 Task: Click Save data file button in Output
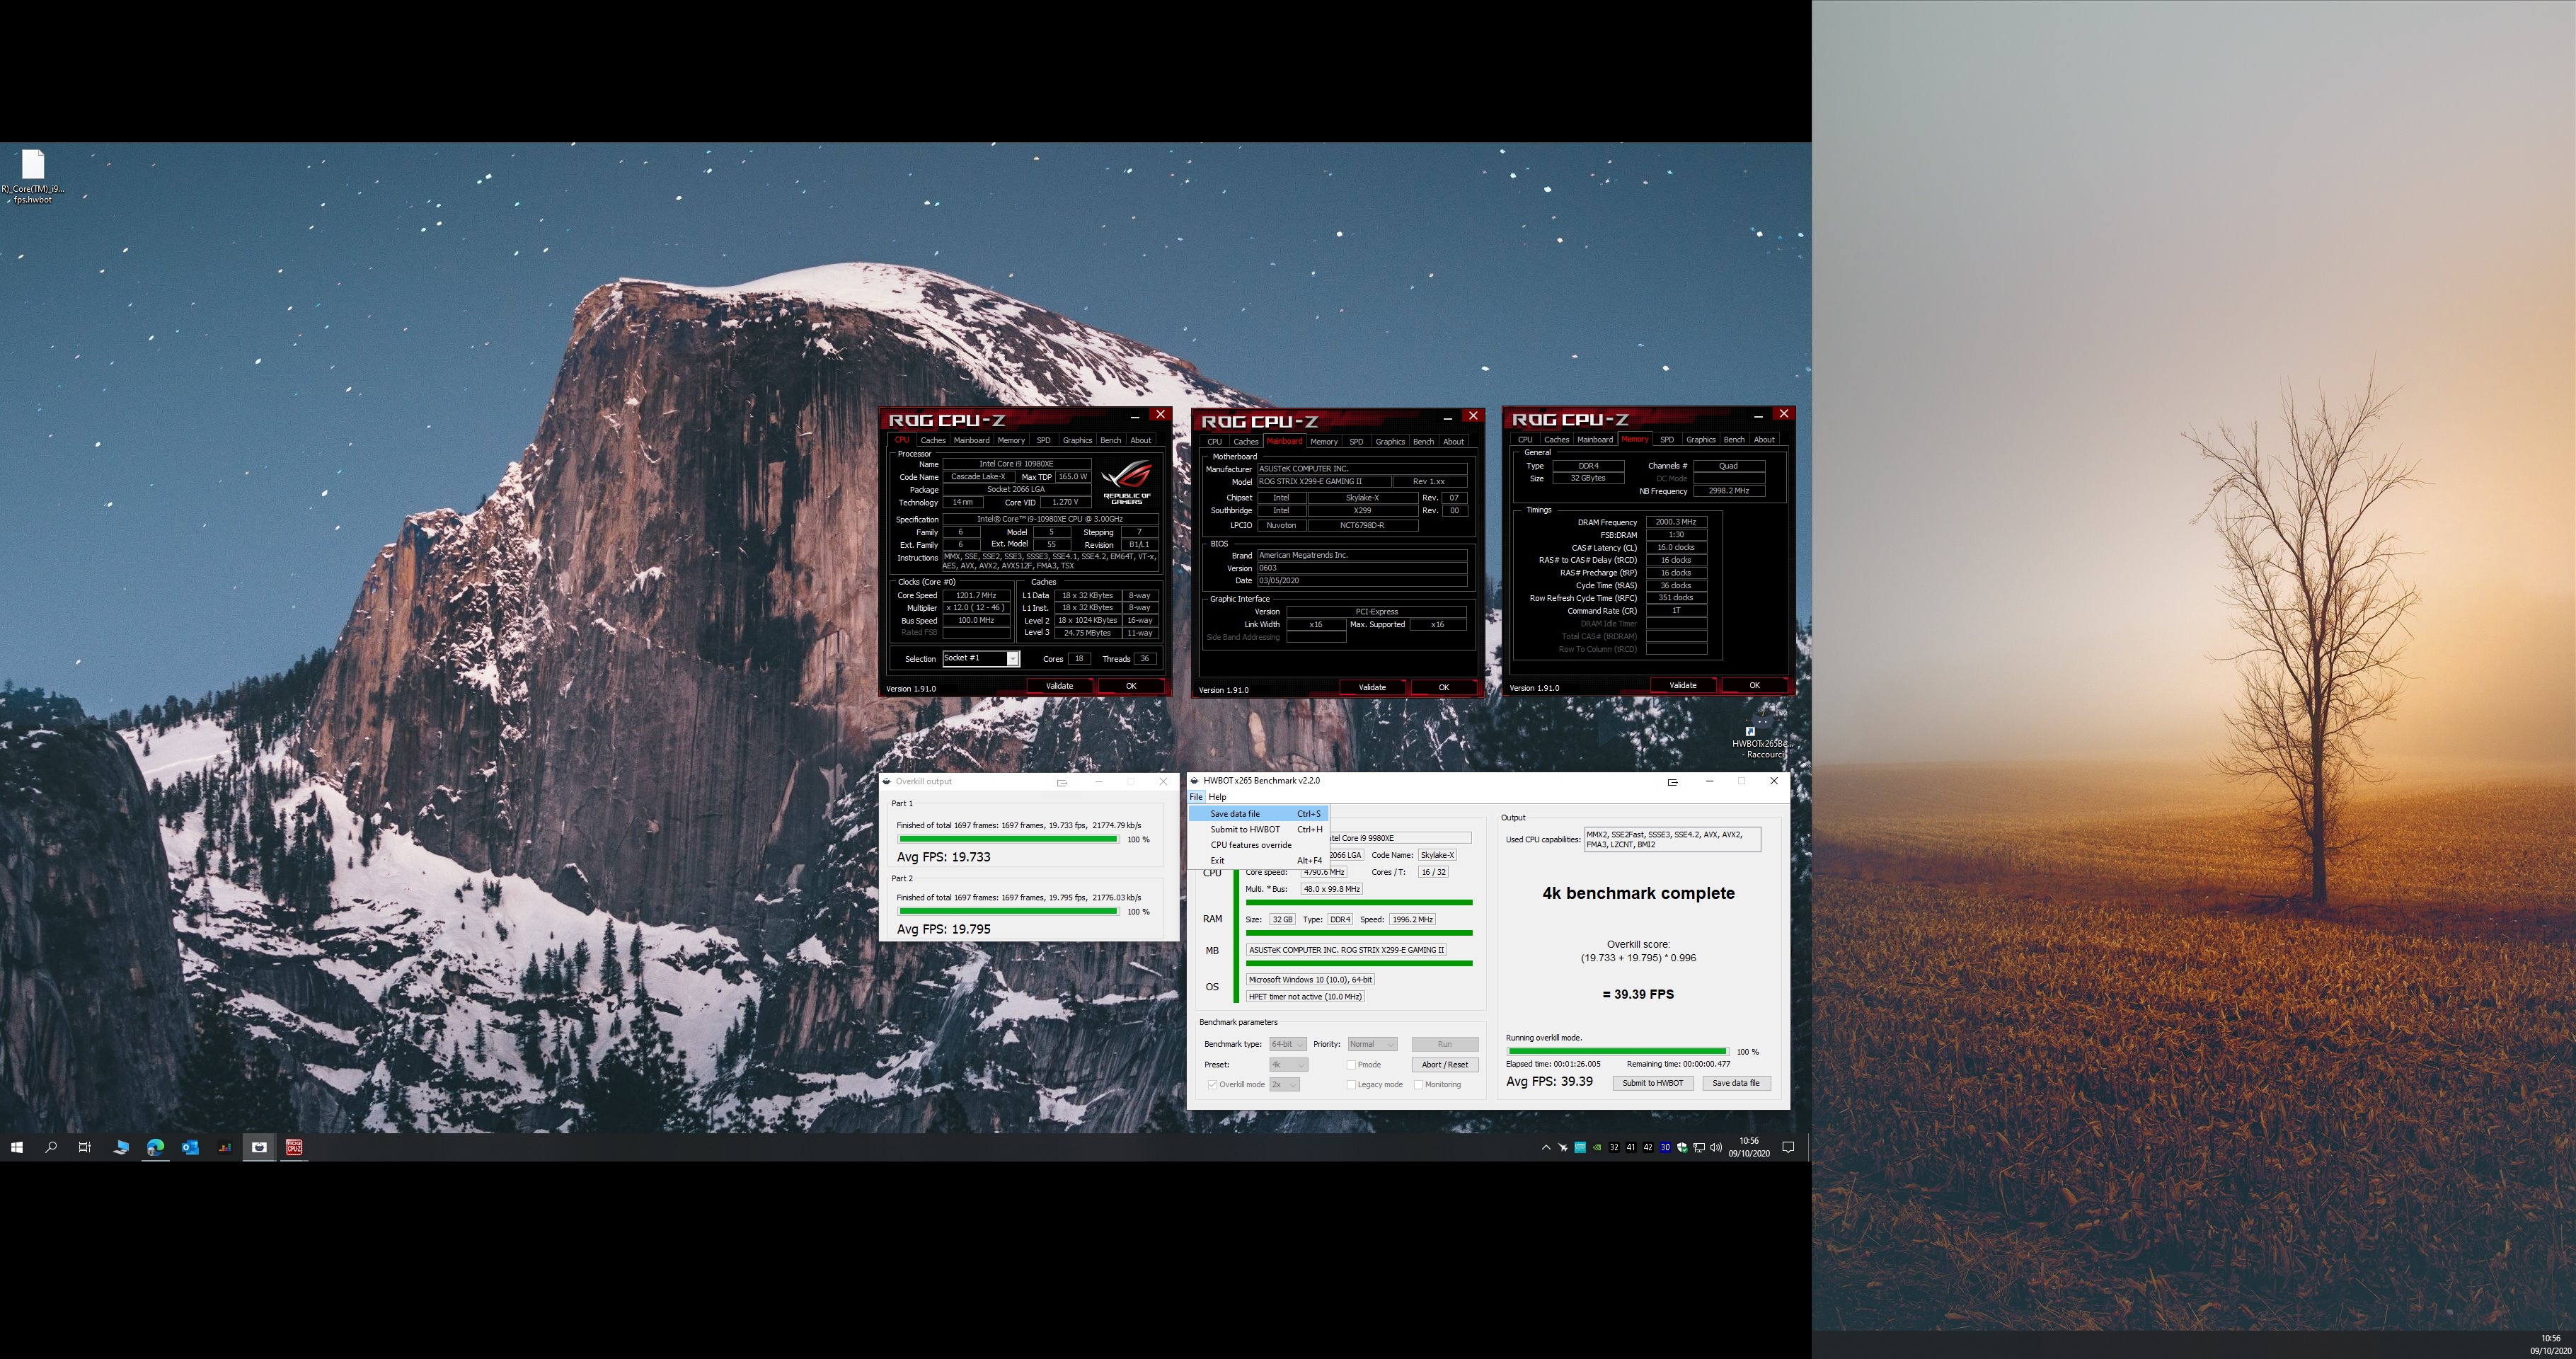pos(1735,1083)
